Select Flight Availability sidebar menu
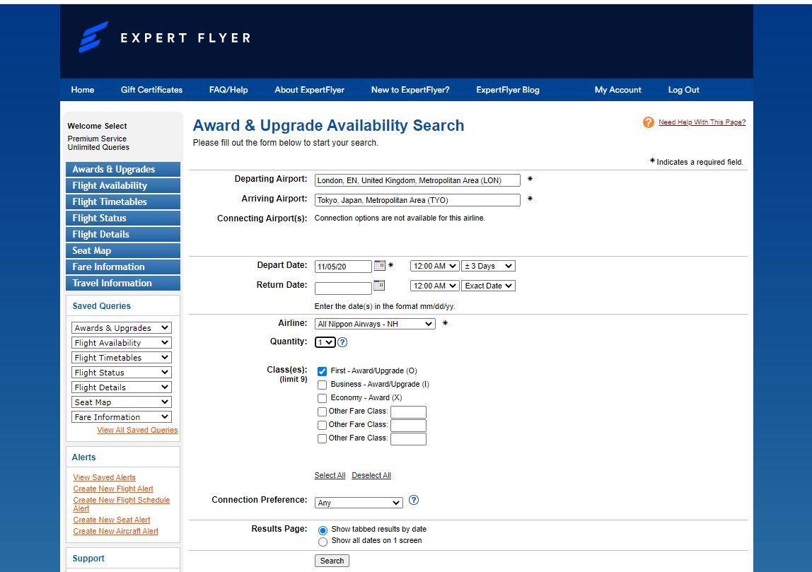Screen dimensions: 812x572 click(123, 185)
